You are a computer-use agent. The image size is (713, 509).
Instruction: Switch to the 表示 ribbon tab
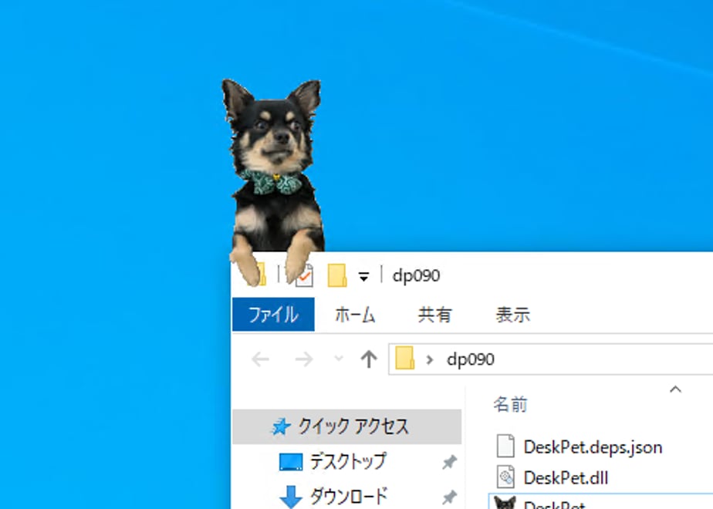pos(513,315)
